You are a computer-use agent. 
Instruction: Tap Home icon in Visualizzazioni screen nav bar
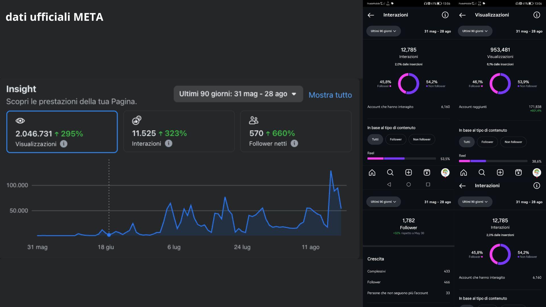pos(464,173)
